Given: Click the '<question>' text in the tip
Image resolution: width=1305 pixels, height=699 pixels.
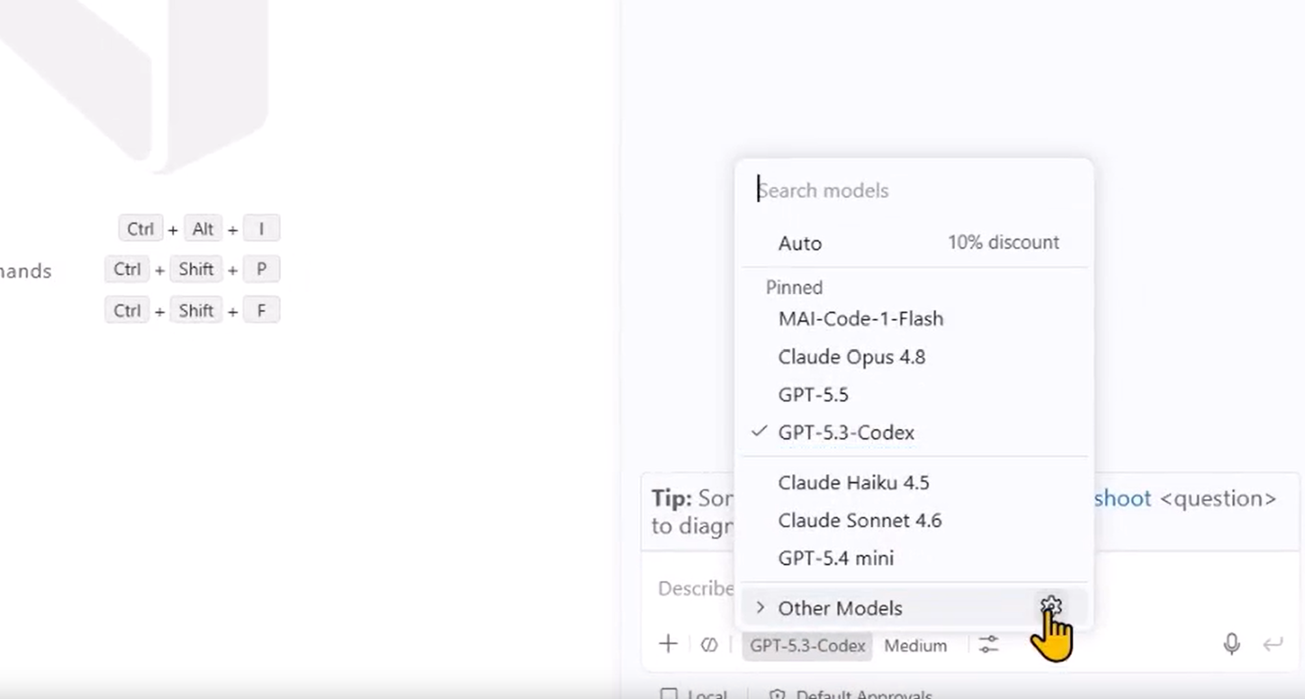Looking at the screenshot, I should point(1218,498).
